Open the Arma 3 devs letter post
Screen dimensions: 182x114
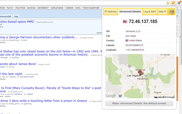(44, 101)
